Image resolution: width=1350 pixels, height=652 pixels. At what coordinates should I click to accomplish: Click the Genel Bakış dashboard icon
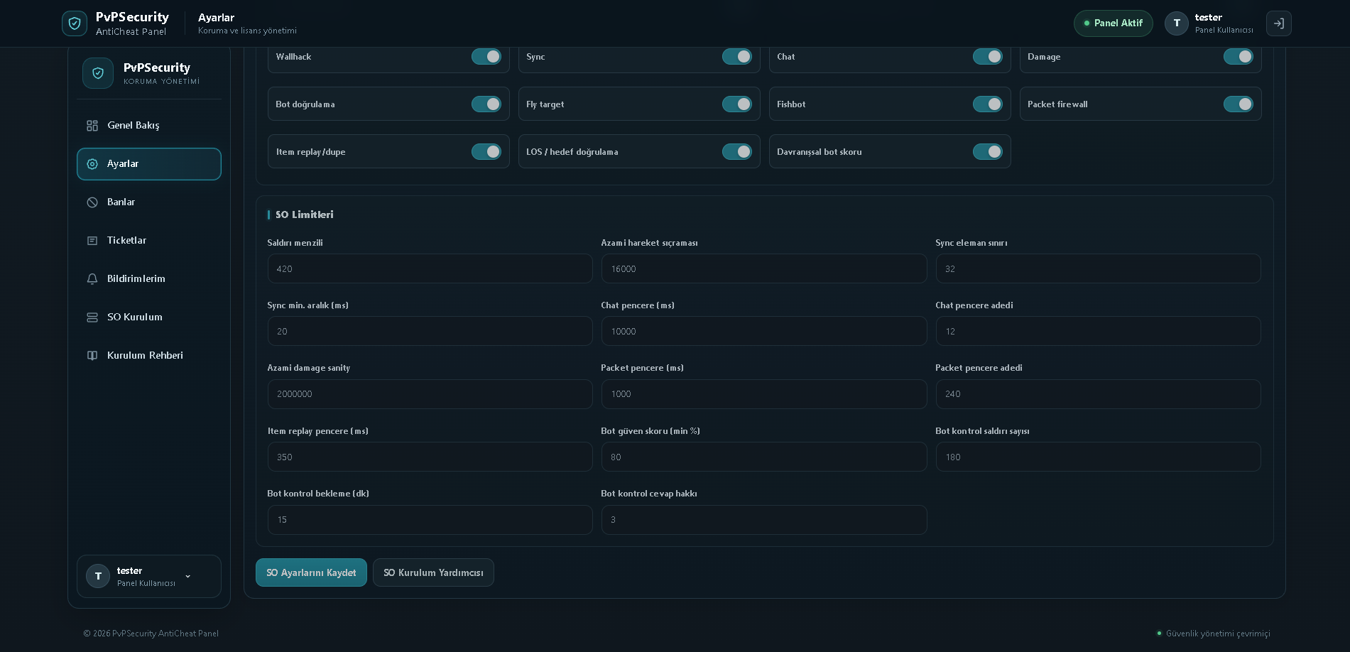[x=92, y=126]
